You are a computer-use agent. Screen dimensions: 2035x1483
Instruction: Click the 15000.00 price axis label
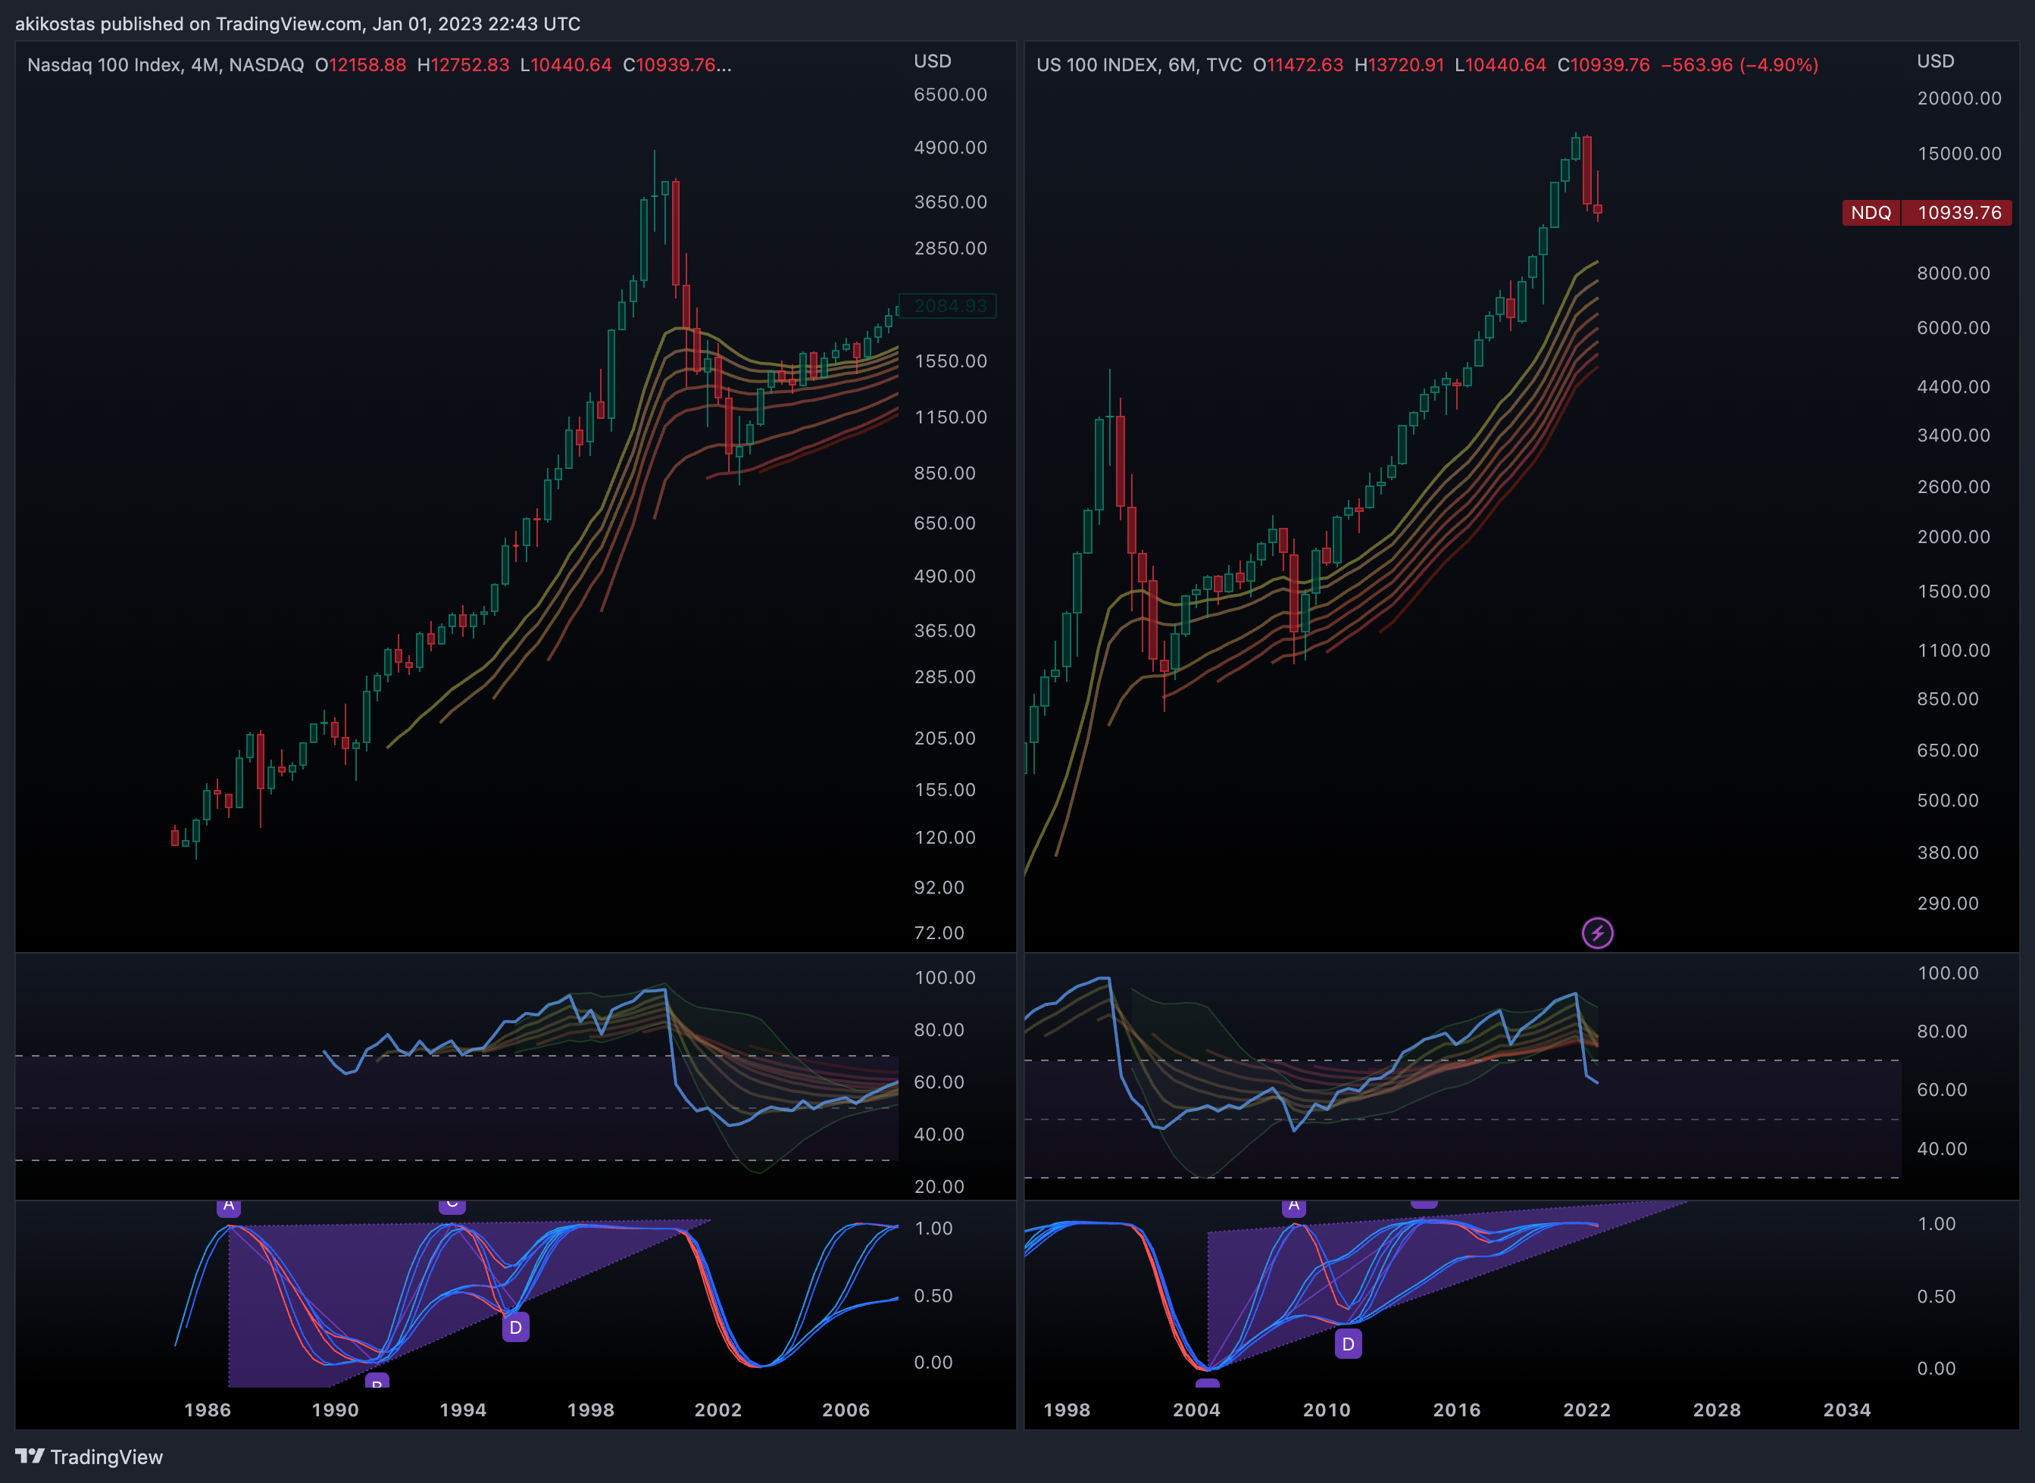1959,154
